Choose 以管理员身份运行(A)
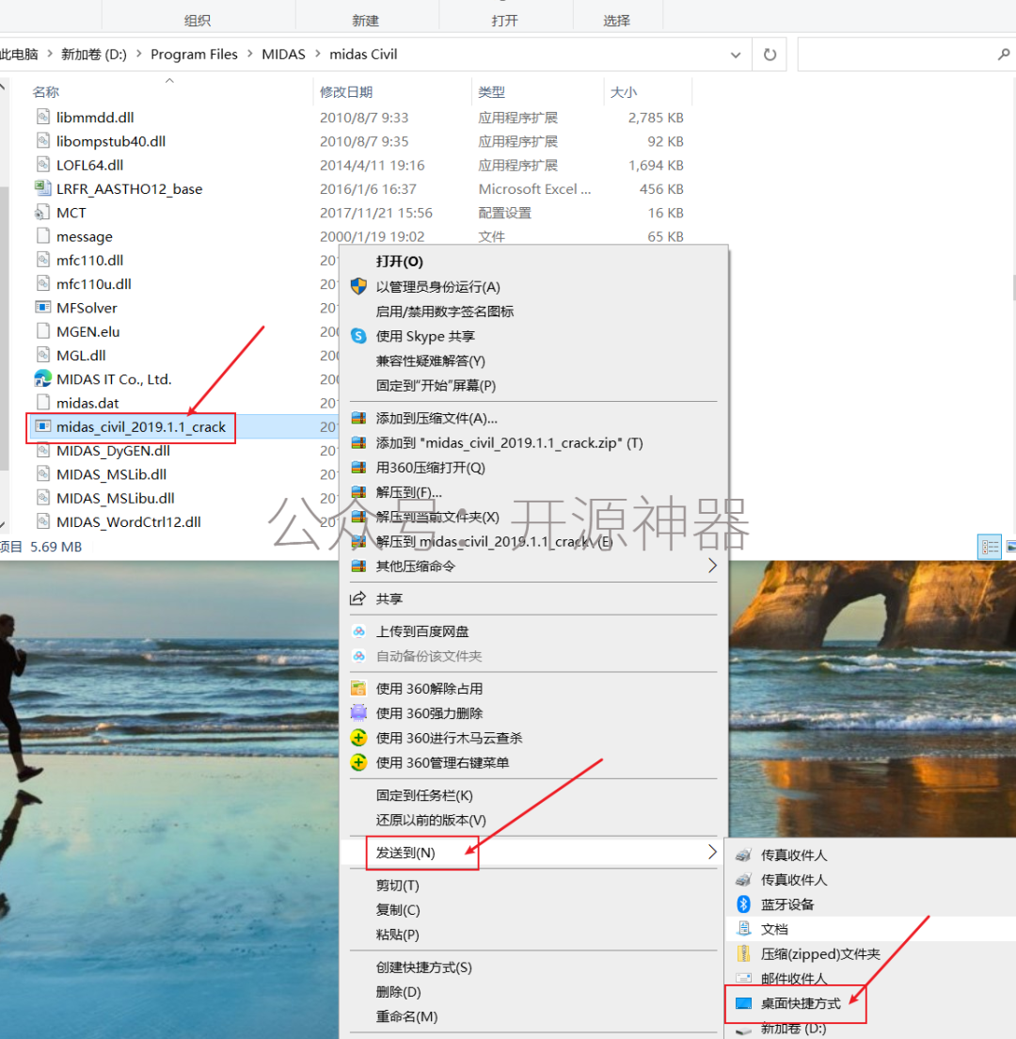The height and width of the screenshot is (1039, 1016). [x=437, y=286]
